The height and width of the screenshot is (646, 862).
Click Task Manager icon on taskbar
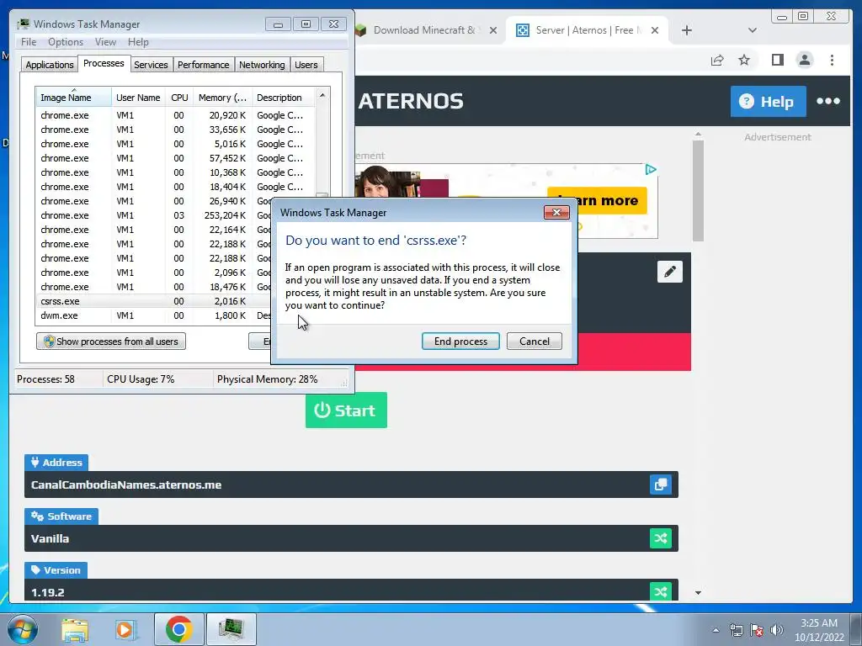coord(231,629)
